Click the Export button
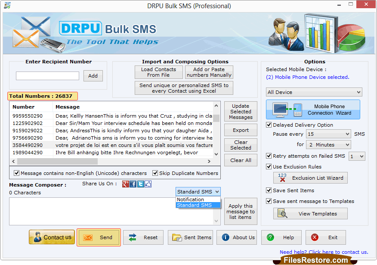 241,130
